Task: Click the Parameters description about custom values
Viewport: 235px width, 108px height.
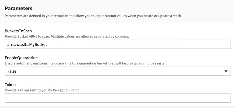Action: click(x=93, y=16)
